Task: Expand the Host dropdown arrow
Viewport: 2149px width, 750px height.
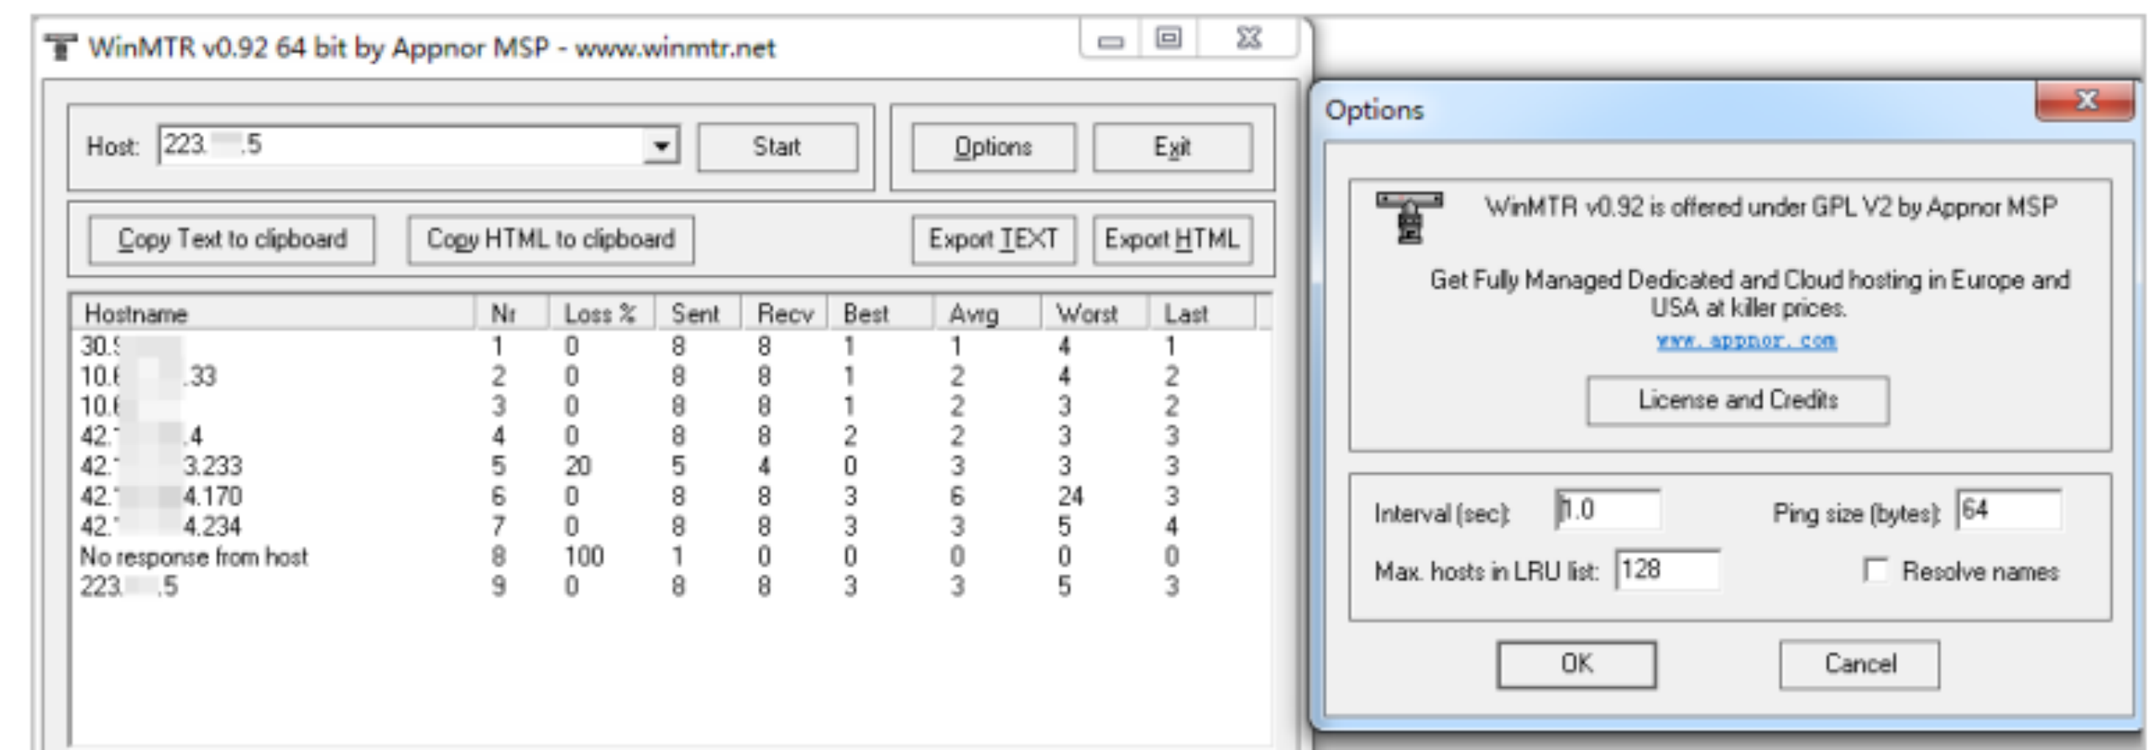Action: pyautogui.click(x=661, y=146)
